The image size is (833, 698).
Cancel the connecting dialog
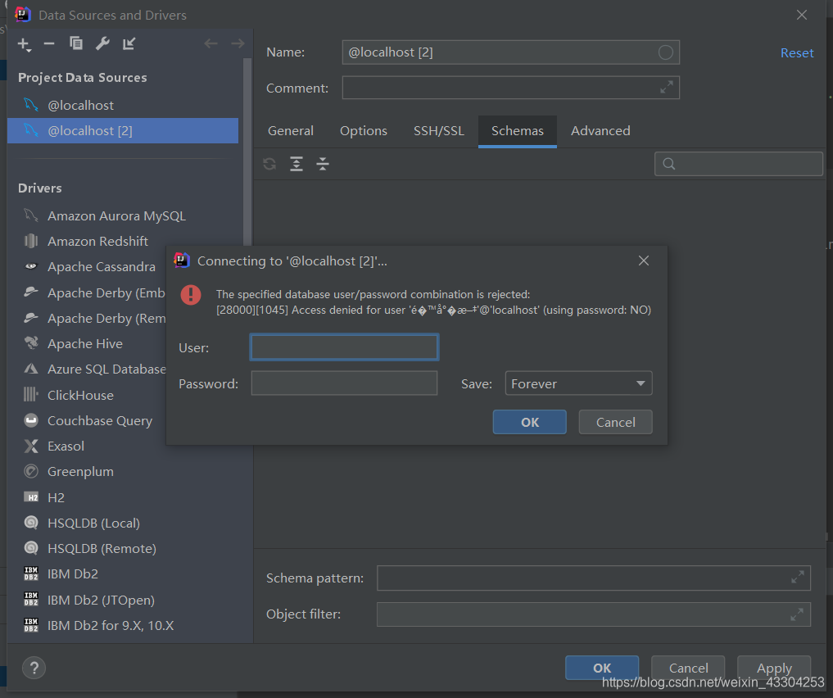tap(616, 422)
